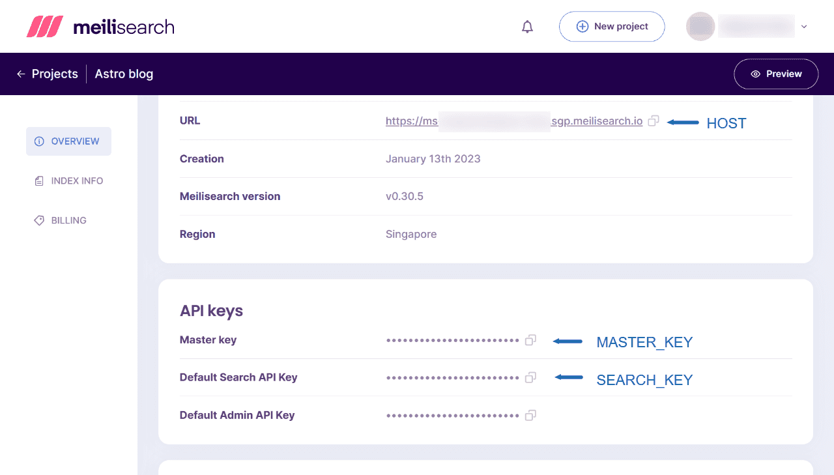Image resolution: width=834 pixels, height=475 pixels.
Task: Go back to Projects list
Action: point(54,74)
